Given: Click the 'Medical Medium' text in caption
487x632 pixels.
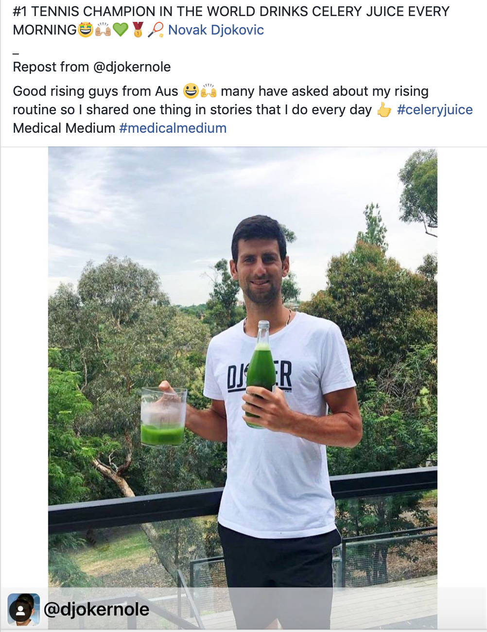Looking at the screenshot, I should point(64,128).
